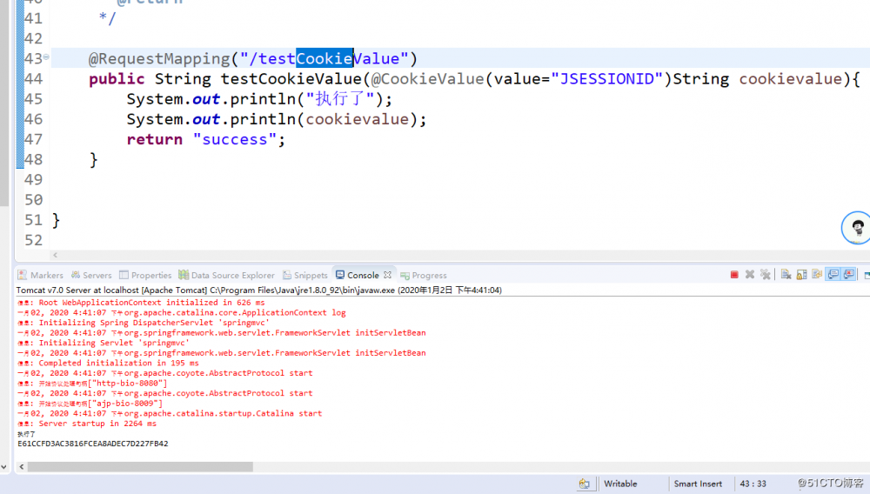The width and height of the screenshot is (870, 494).
Task: Click line number 44 in the gutter
Action: pos(33,79)
